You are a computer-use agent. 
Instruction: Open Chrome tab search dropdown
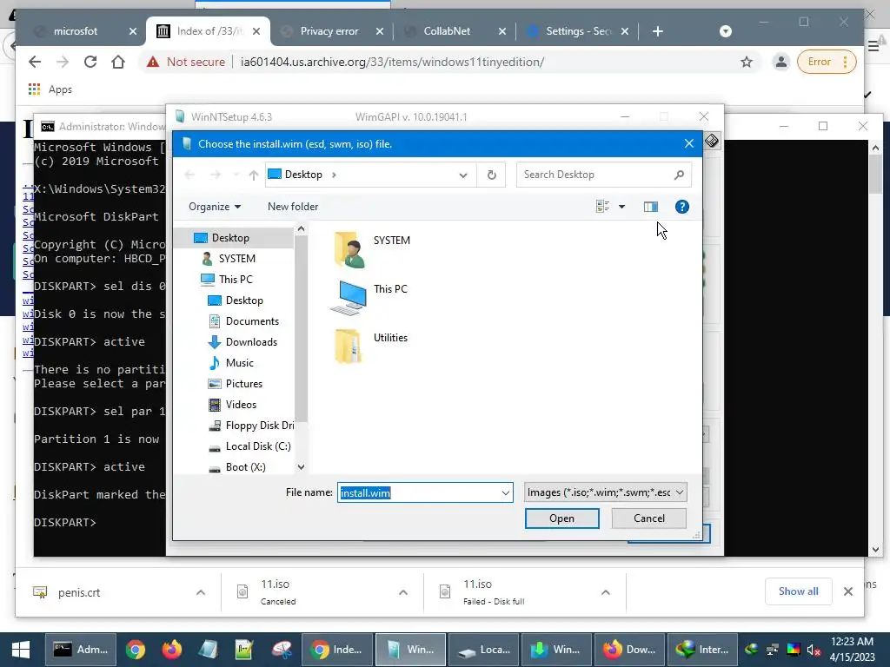coord(726,31)
